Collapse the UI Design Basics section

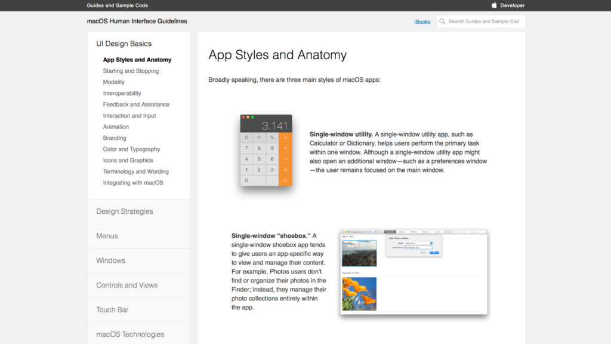tap(124, 44)
